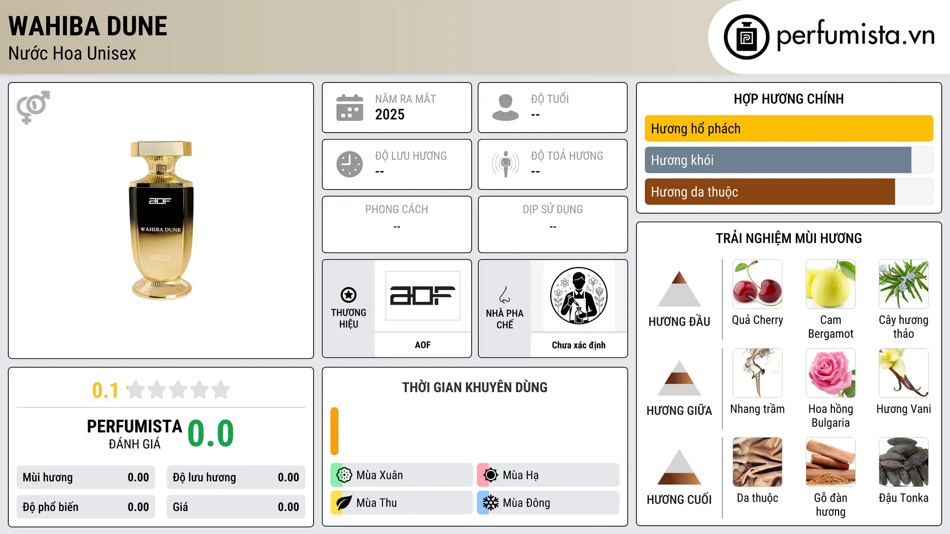950x534 pixels.
Task: Click the Mùa Đông snowflake icon
Action: [x=491, y=503]
